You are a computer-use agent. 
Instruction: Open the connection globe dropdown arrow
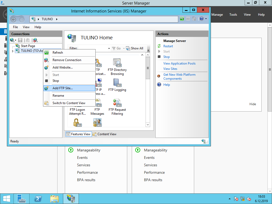16,40
